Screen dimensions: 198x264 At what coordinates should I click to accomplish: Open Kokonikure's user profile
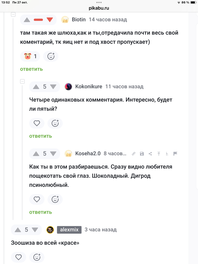[x=89, y=87]
